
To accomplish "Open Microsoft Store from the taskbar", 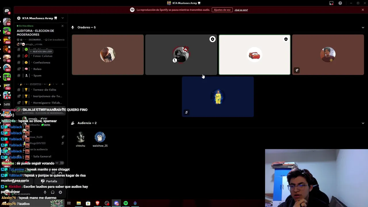I will coord(88,203).
